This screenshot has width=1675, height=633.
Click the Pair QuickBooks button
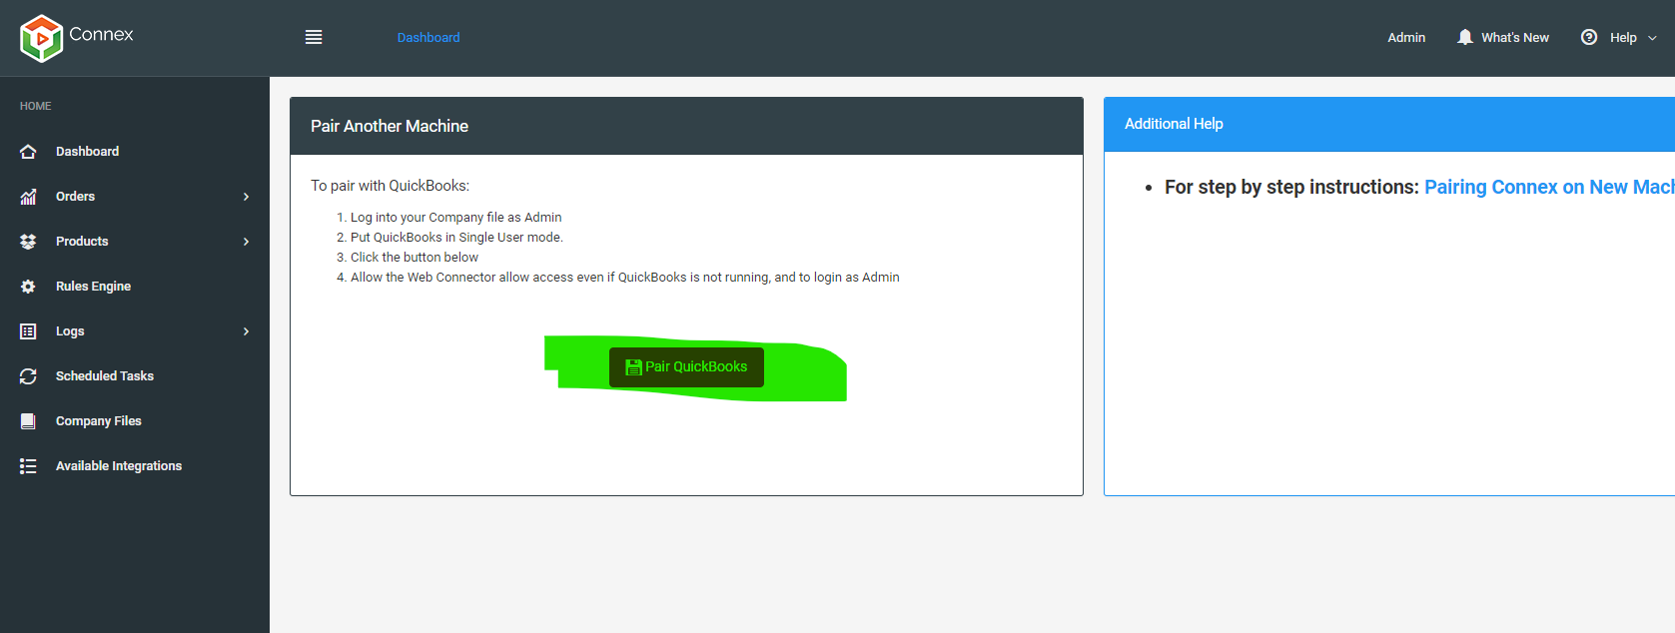[x=686, y=367]
